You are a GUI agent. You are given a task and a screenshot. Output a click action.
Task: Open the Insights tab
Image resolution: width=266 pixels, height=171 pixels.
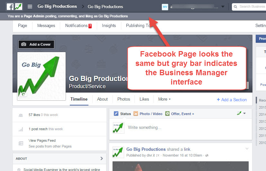(x=109, y=26)
